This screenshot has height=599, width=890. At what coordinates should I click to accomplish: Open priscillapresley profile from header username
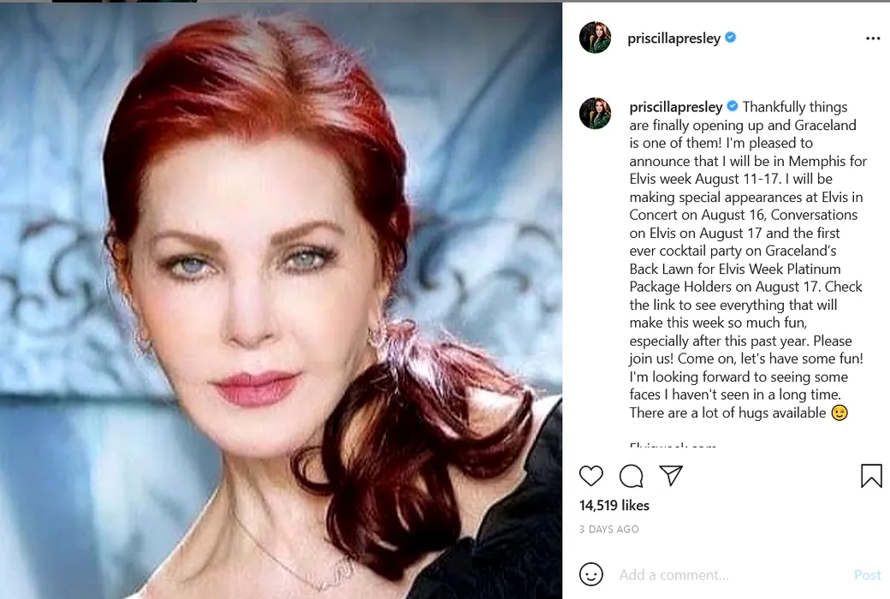(x=673, y=39)
